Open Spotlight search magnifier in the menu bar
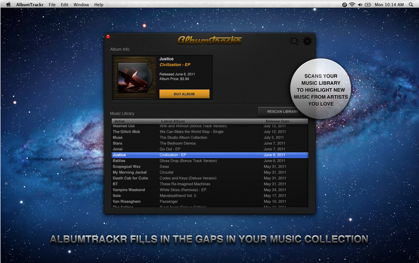This screenshot has height=263, width=419. 411,5
